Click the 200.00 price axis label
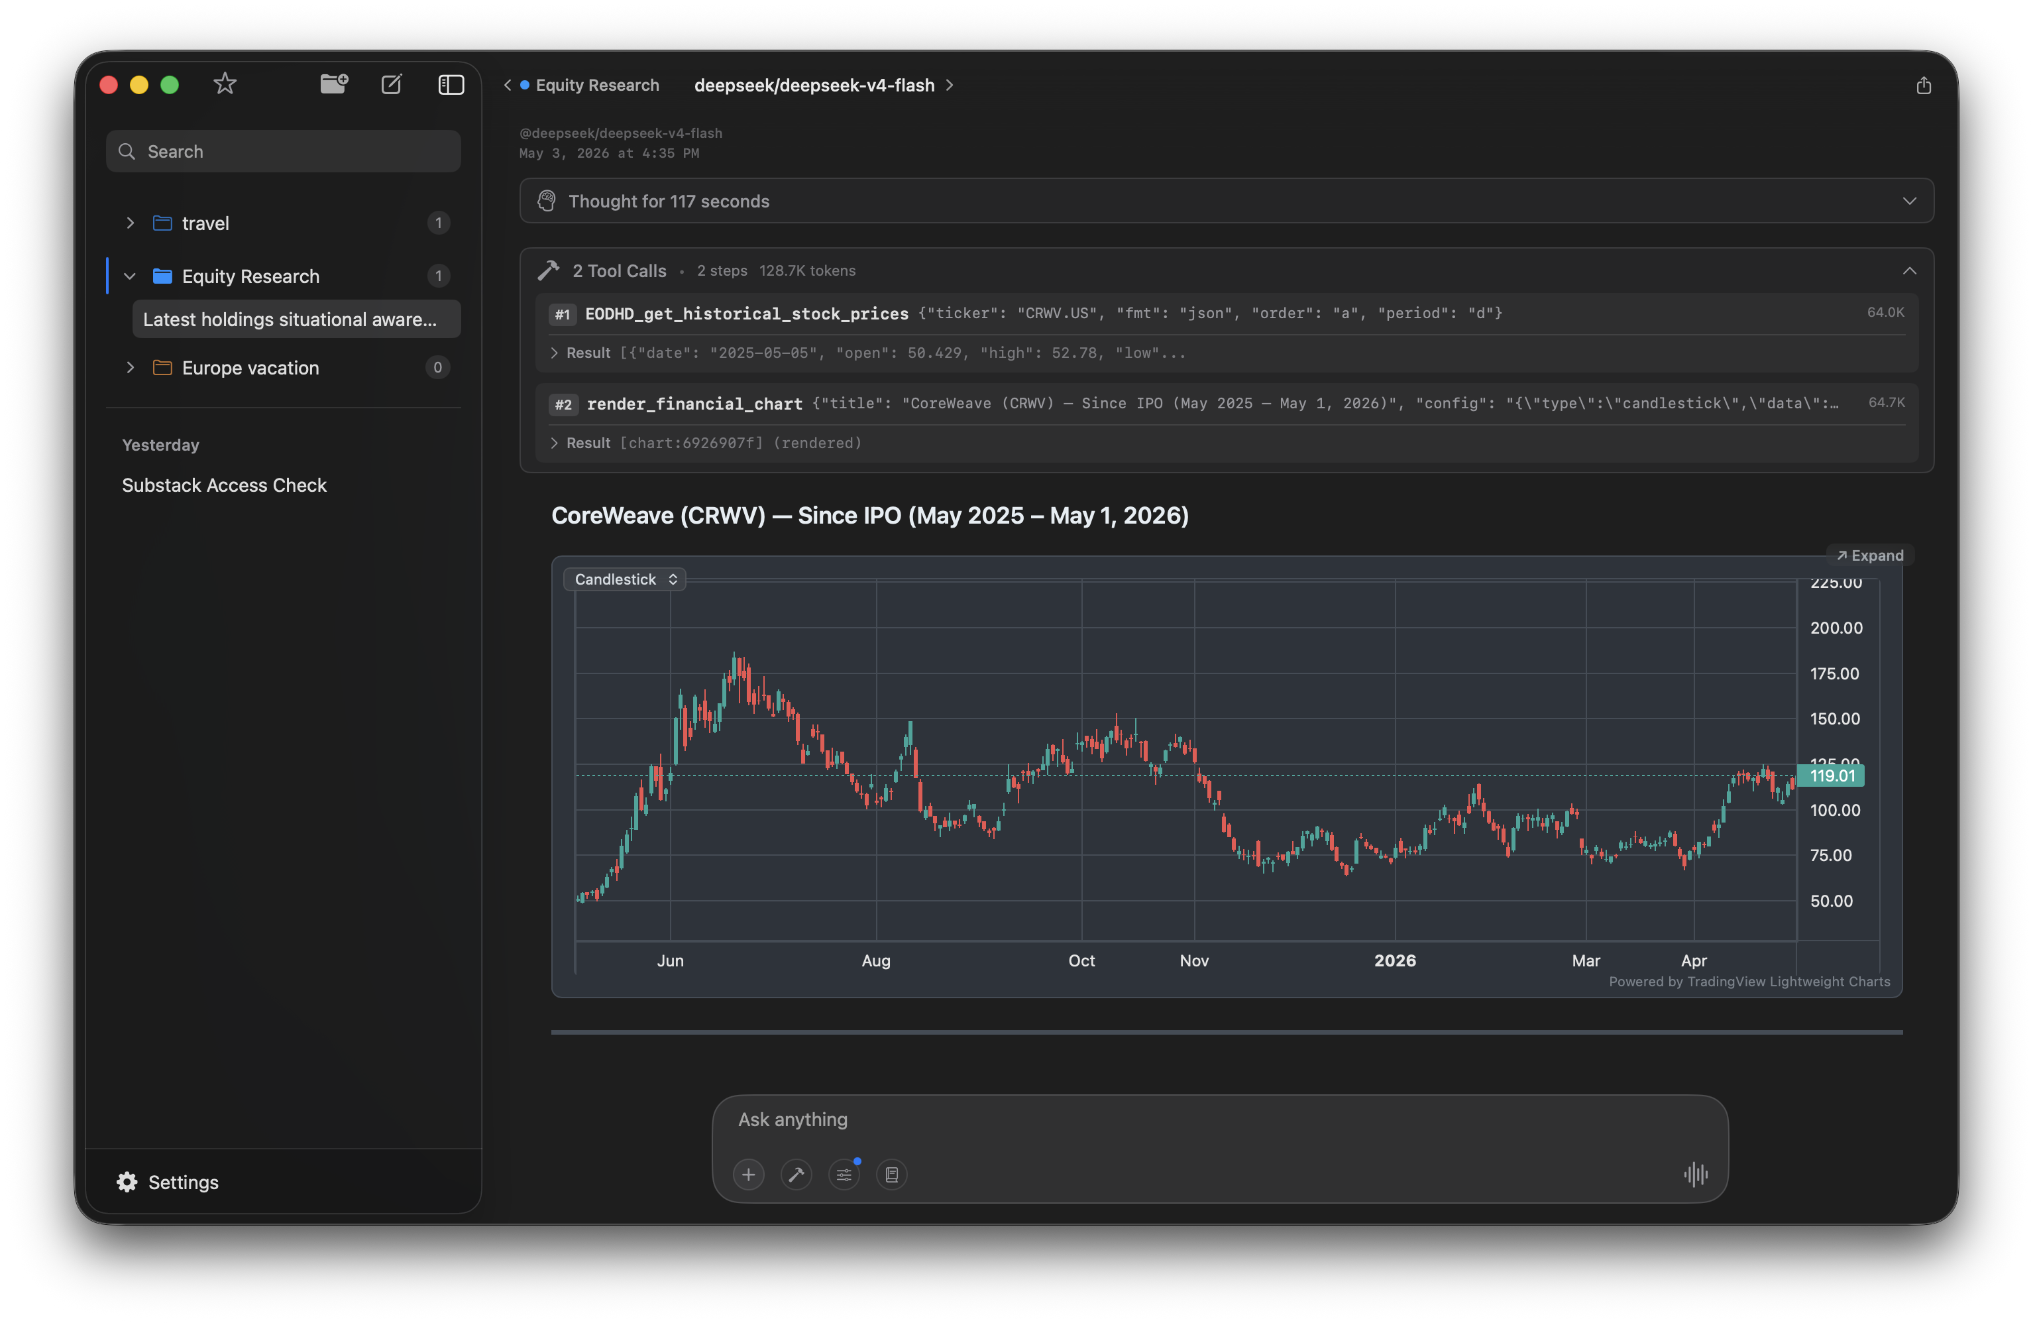 pyautogui.click(x=1836, y=627)
